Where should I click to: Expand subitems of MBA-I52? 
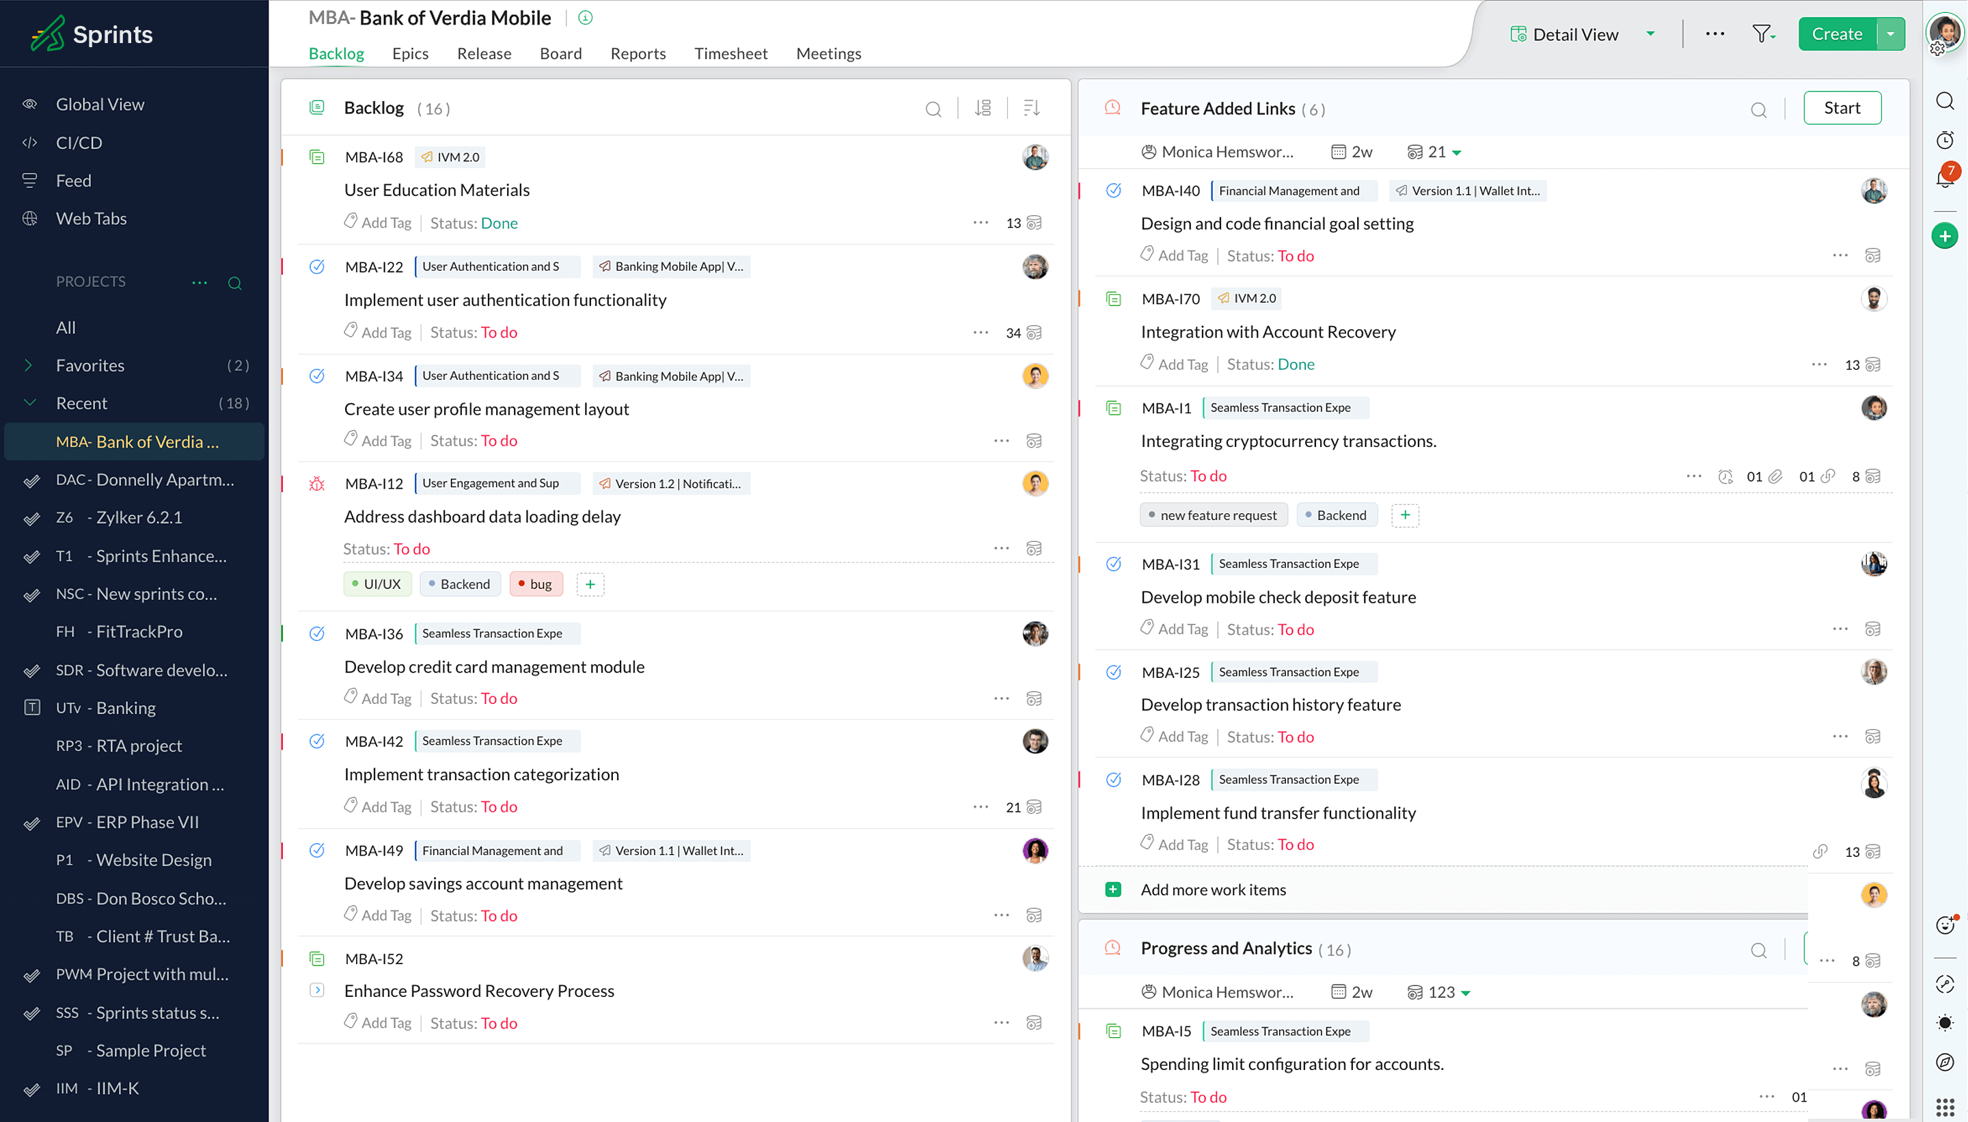[x=316, y=990]
